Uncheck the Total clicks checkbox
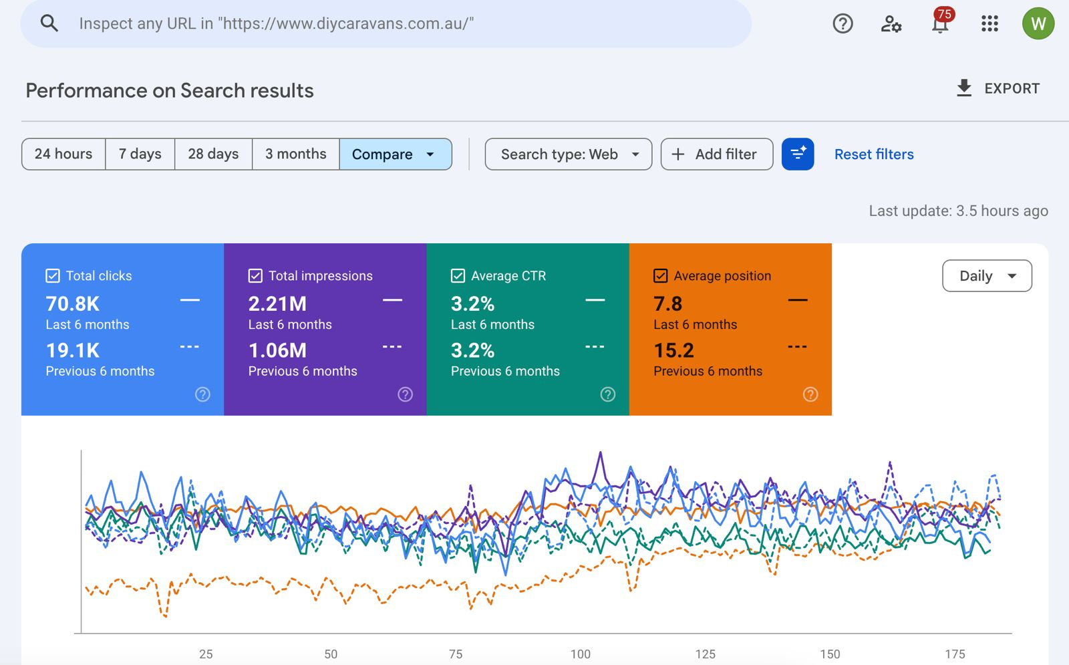This screenshot has width=1069, height=665. (53, 276)
